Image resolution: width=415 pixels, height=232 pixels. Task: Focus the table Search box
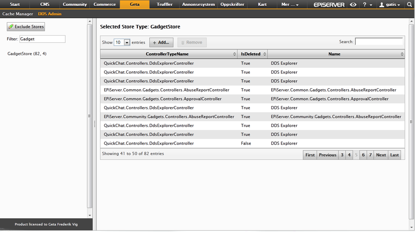379,42
